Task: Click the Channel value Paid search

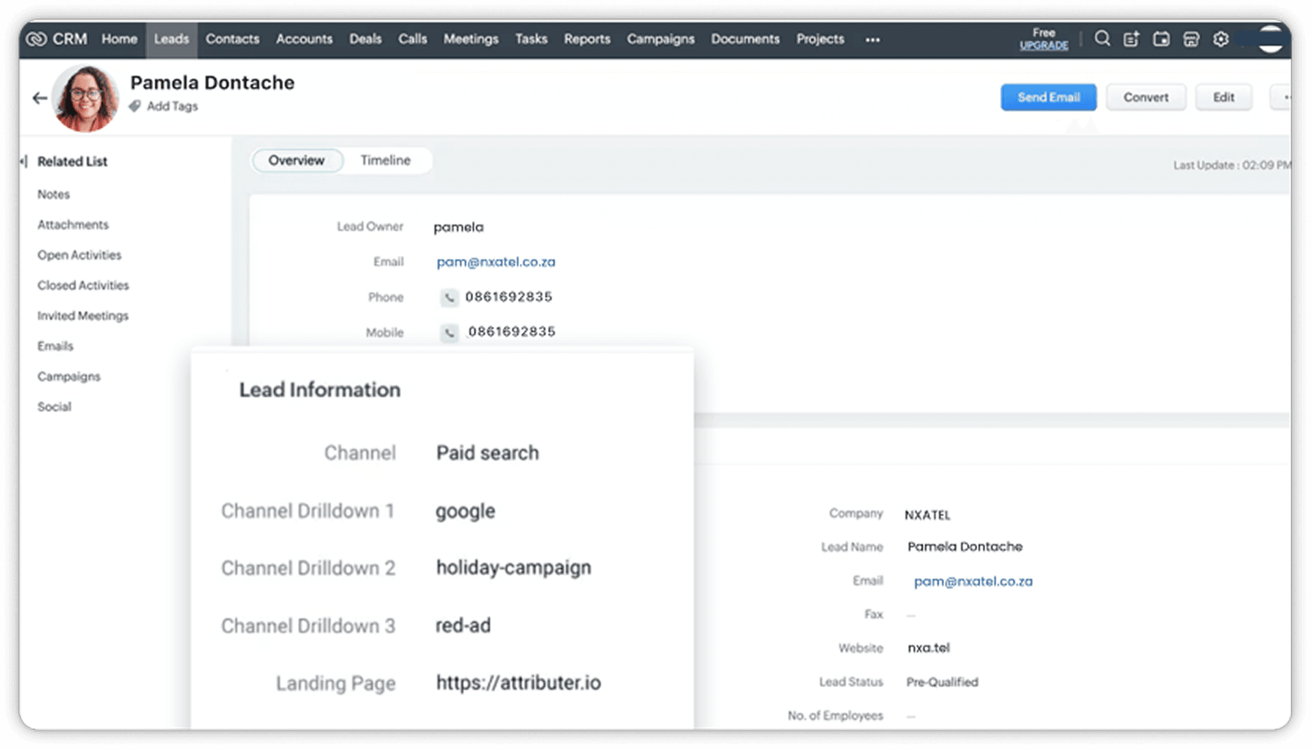Action: pos(487,453)
